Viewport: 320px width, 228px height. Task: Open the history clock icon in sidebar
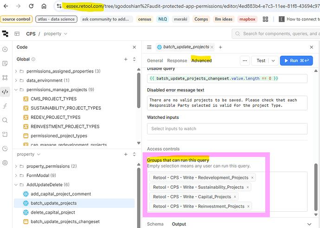[5, 149]
